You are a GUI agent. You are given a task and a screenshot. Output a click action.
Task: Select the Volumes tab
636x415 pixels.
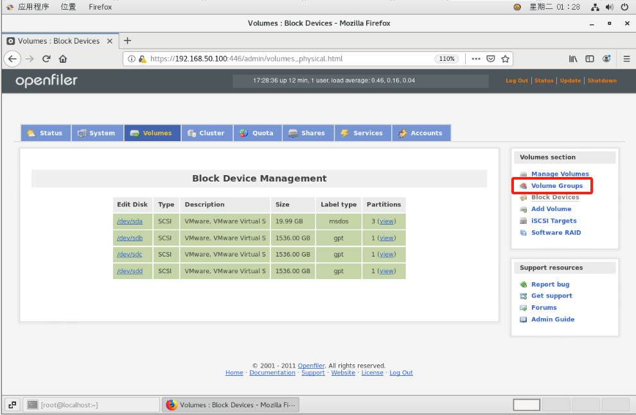click(x=152, y=133)
